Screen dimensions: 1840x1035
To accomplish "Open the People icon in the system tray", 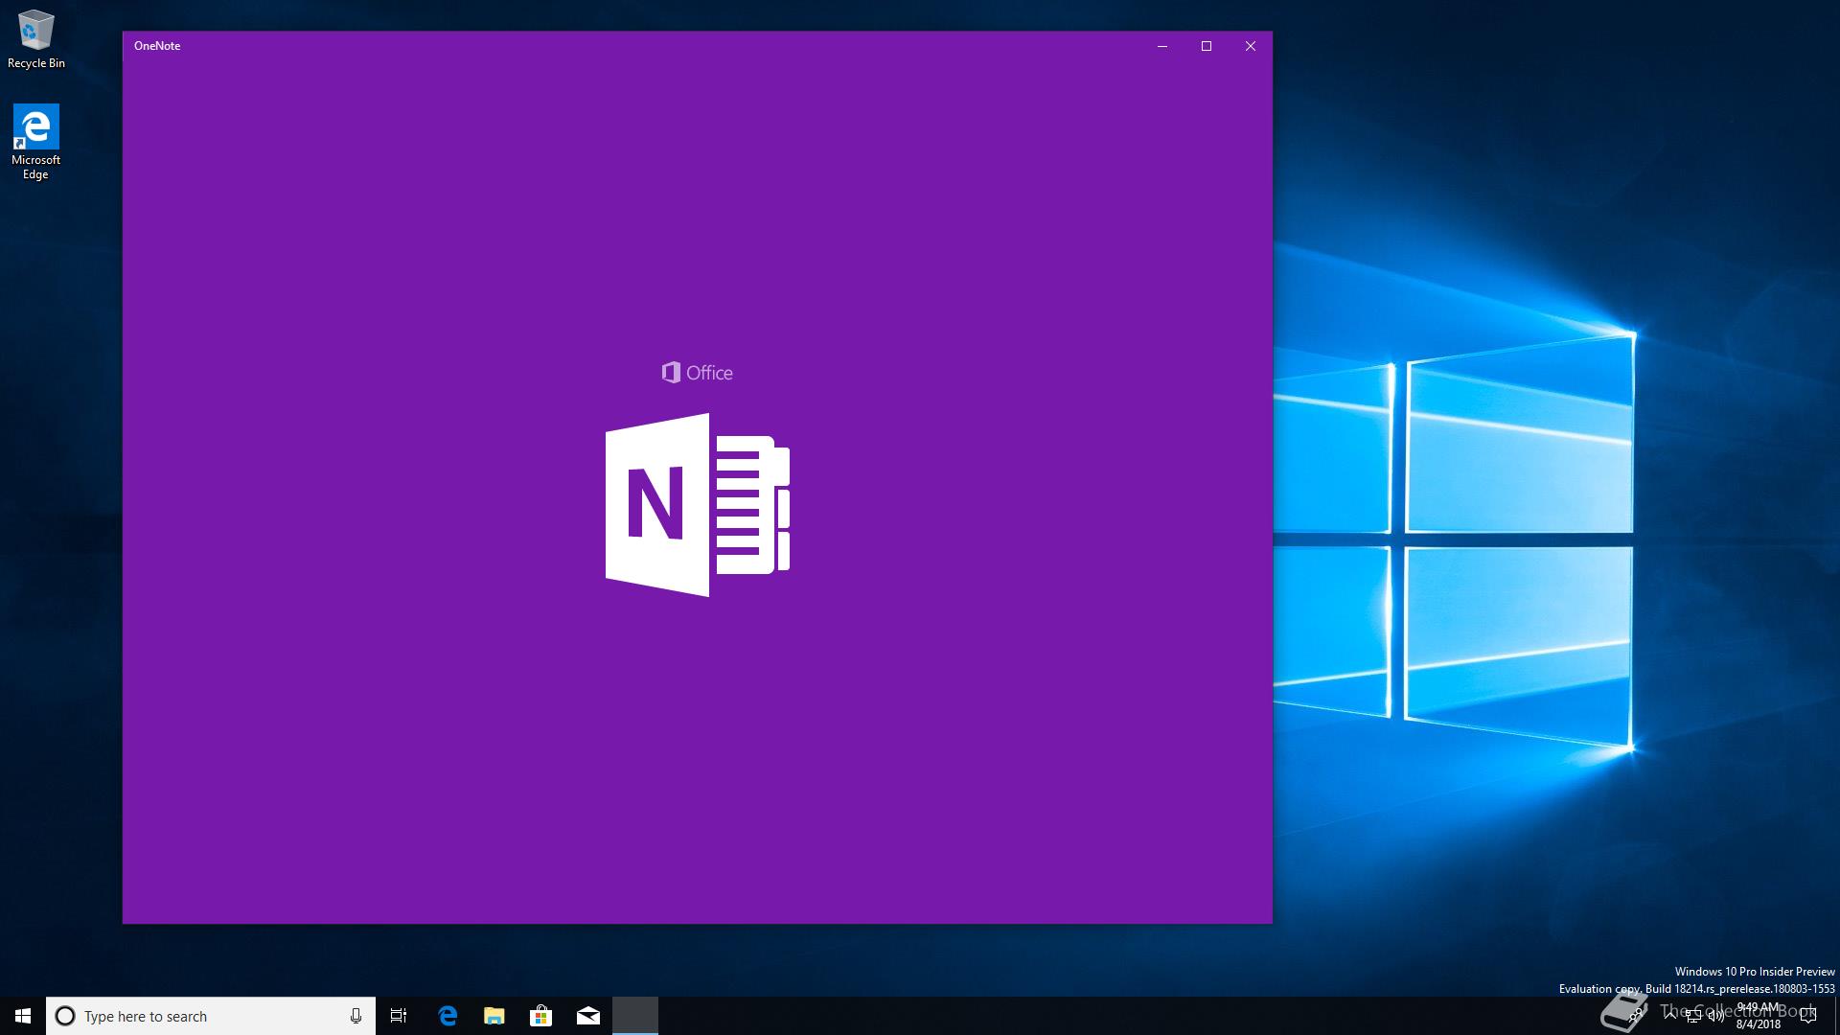I will pos(1637,1016).
